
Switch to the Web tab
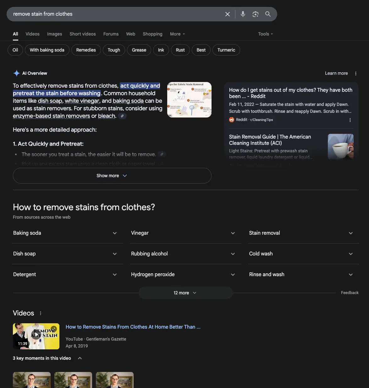coord(131,34)
